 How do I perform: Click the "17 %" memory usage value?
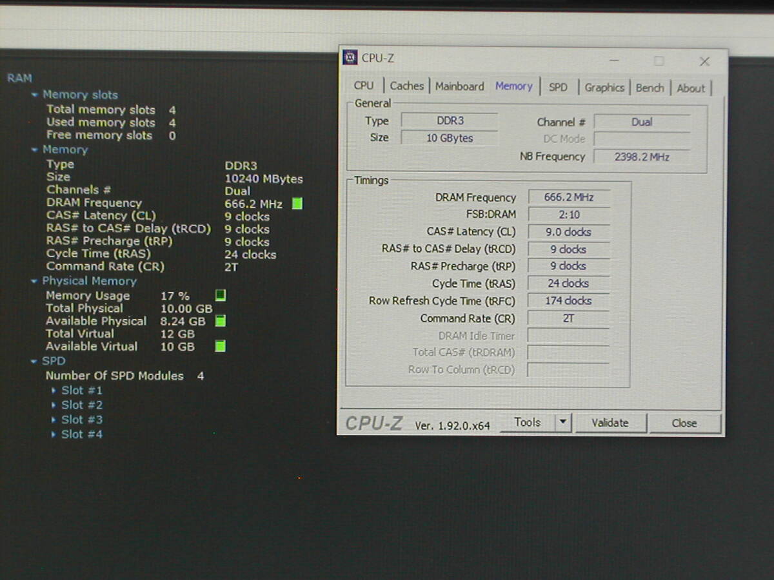tap(175, 296)
